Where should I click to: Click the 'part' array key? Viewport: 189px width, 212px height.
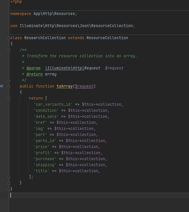[x=40, y=135]
